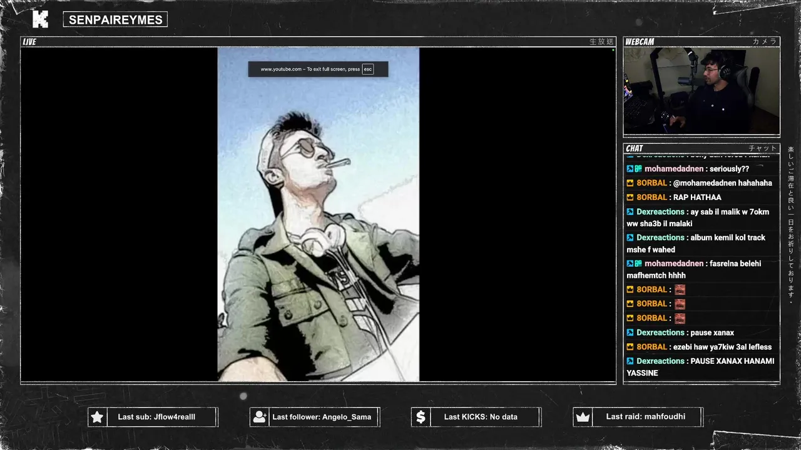Screen dimensions: 801x450
Task: Click 'Last sub: Jflow4realll' widget
Action: [153, 417]
